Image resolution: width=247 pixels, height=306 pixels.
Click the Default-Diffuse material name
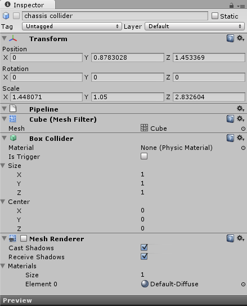coord(174,284)
